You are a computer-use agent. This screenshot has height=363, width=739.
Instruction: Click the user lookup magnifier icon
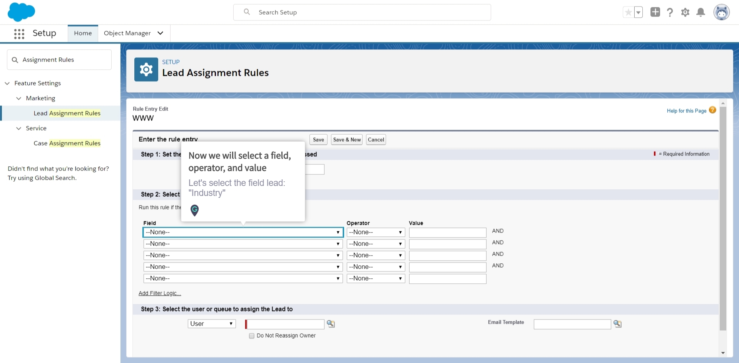point(331,324)
